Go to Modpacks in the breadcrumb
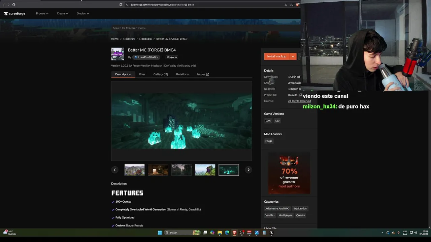Screen dimensions: 431x242 click(x=145, y=39)
